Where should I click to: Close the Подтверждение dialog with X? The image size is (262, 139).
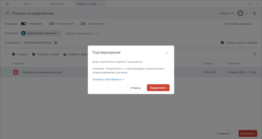pos(166,53)
